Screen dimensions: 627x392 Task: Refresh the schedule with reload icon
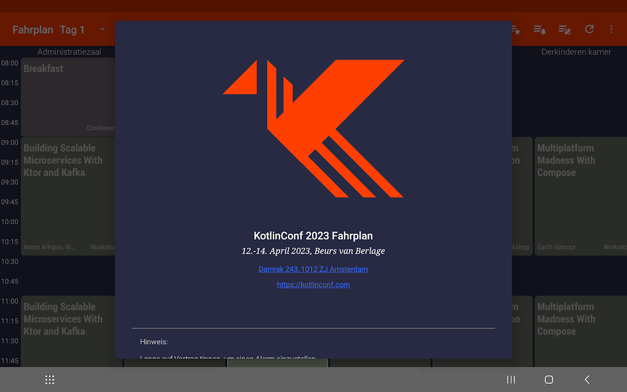point(589,29)
